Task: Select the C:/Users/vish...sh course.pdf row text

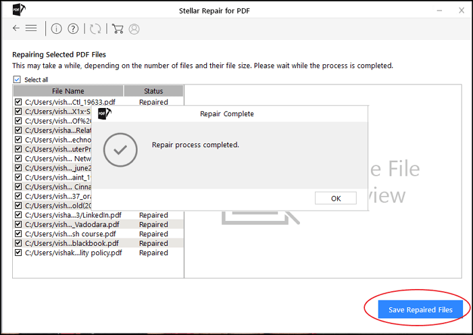Action: pyautogui.click(x=70, y=234)
